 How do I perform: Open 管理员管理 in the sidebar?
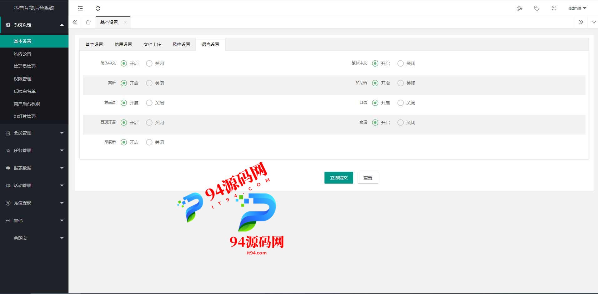[34, 66]
